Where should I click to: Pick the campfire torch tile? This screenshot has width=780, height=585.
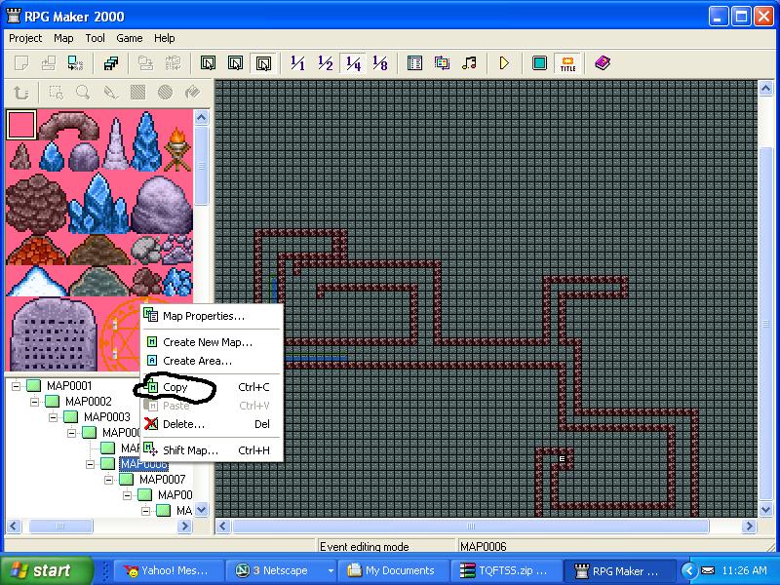177,149
